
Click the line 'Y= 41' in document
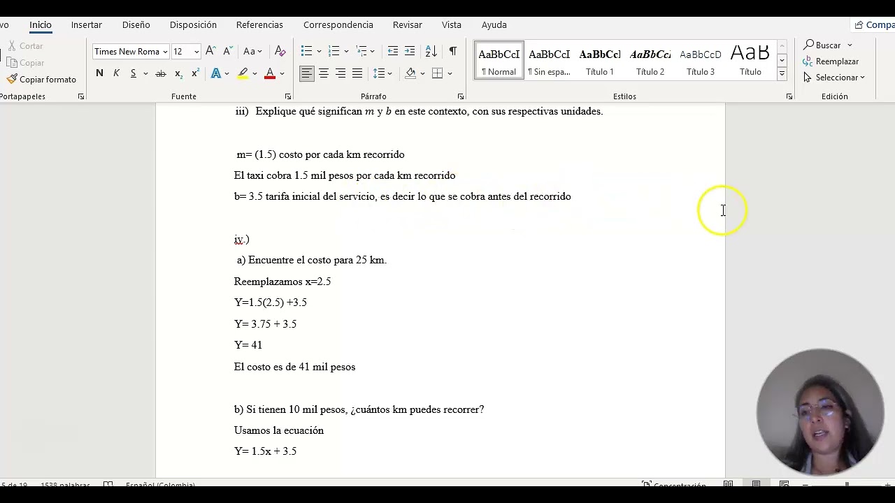[x=248, y=345]
